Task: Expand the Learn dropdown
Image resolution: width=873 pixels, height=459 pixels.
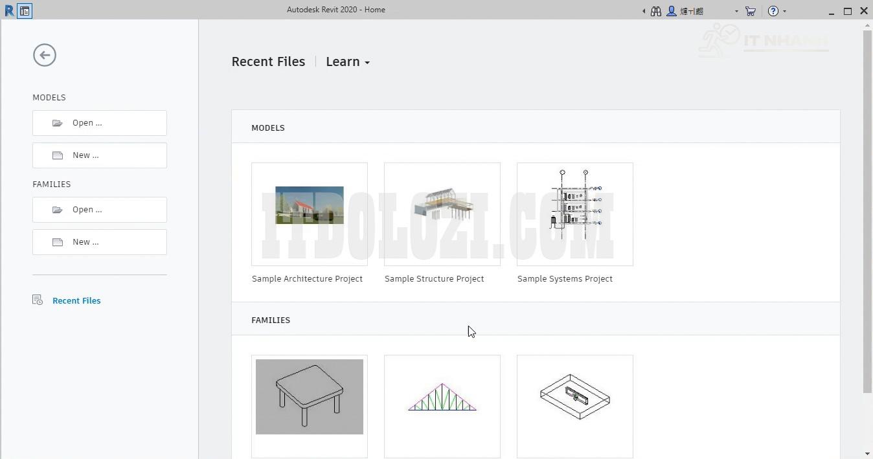Action: click(x=348, y=62)
